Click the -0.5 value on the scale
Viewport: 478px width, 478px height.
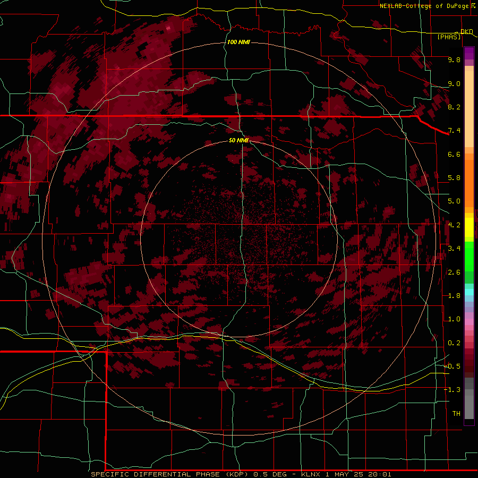point(452,366)
